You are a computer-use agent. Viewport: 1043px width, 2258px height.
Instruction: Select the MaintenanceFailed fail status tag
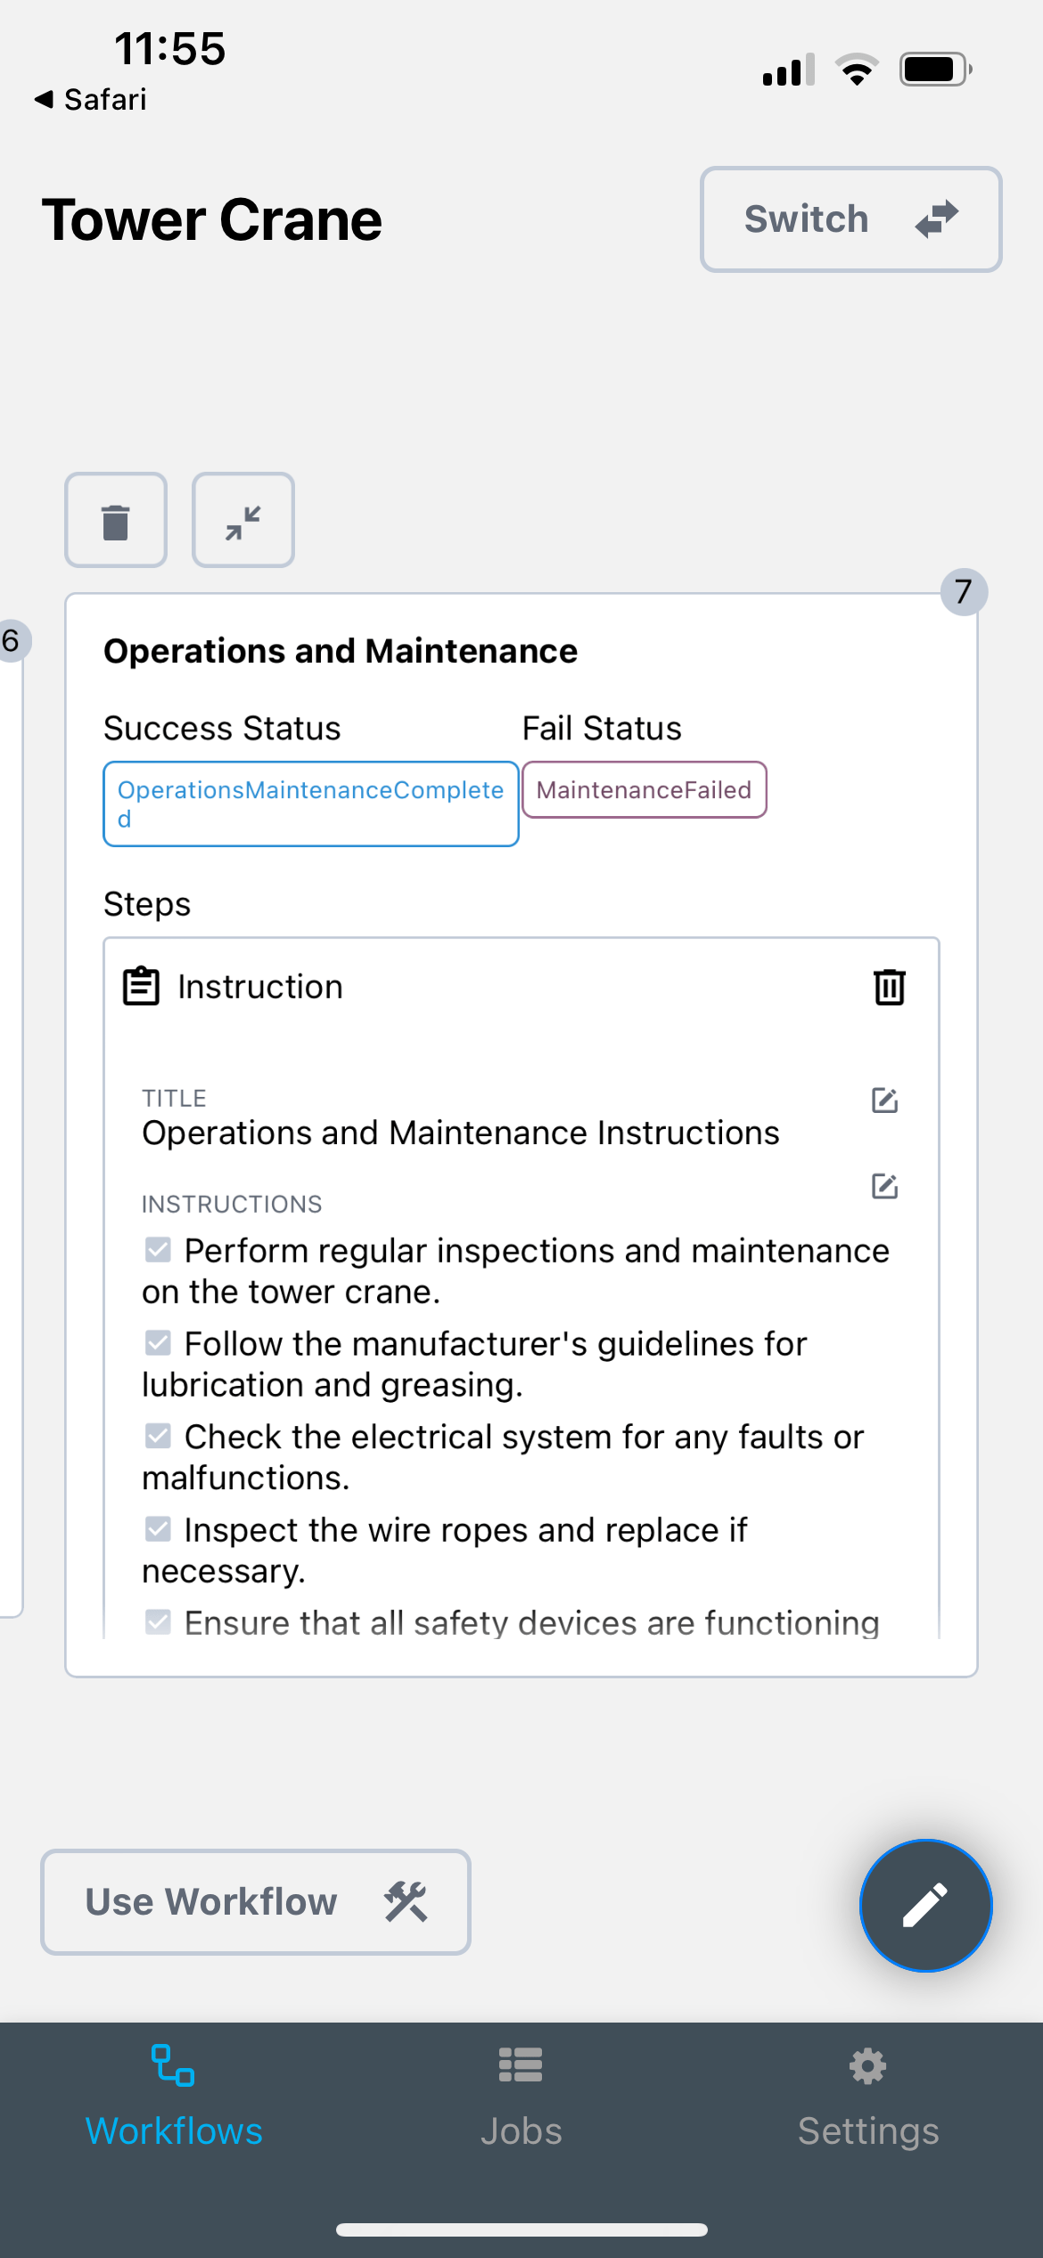pyautogui.click(x=644, y=790)
